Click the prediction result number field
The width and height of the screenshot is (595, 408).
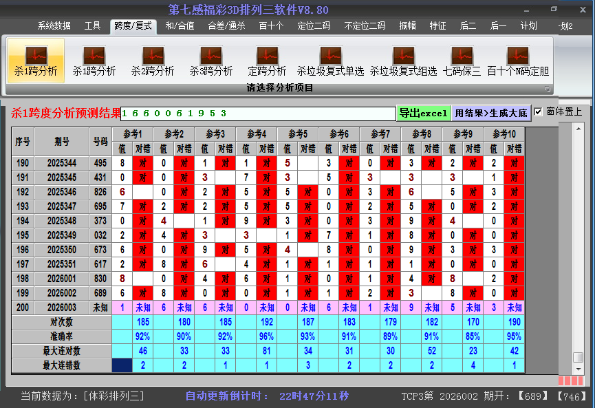257,114
